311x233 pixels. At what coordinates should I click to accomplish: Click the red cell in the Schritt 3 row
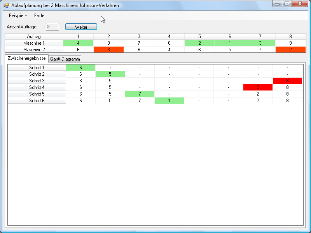(x=287, y=81)
